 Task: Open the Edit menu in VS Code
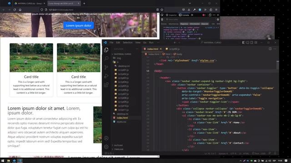point(118,43)
